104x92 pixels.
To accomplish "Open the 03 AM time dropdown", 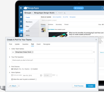I will click(48, 75).
